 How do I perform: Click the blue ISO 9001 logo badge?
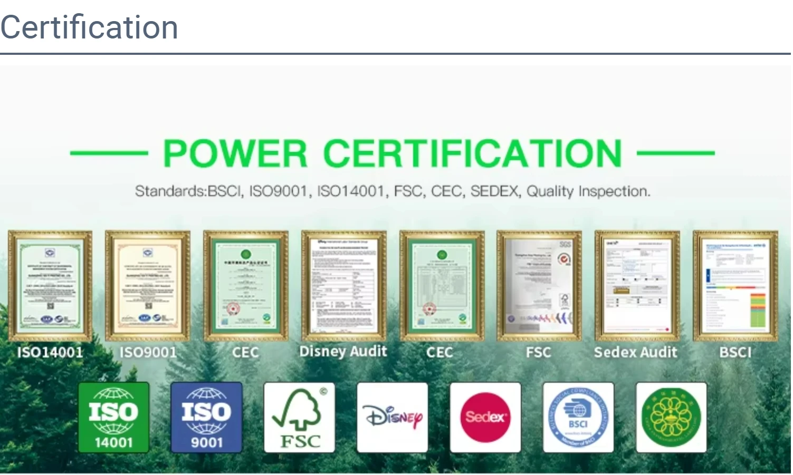(x=206, y=418)
